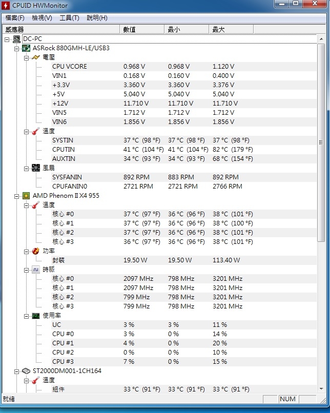Open the 工具(T) menu
This screenshot has height=413, width=330.
[69, 18]
